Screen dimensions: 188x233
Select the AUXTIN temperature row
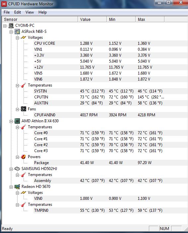click(x=110, y=103)
